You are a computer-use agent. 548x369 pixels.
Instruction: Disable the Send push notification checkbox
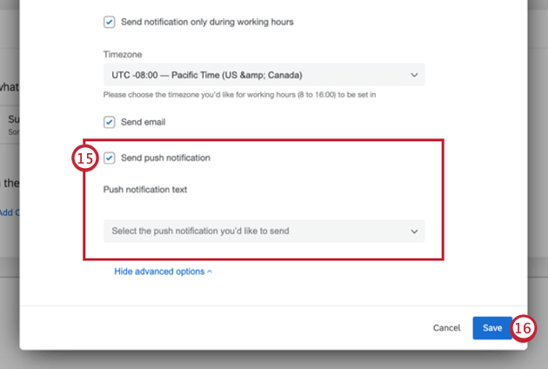point(109,158)
